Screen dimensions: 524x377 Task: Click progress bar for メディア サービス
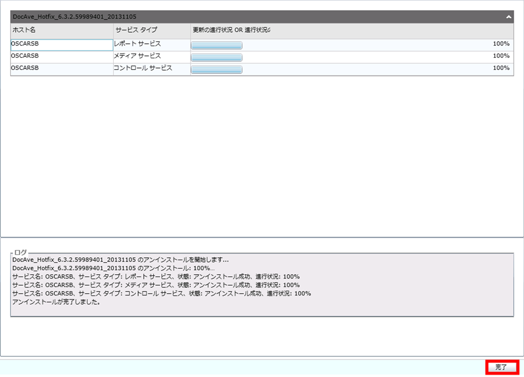(217, 57)
